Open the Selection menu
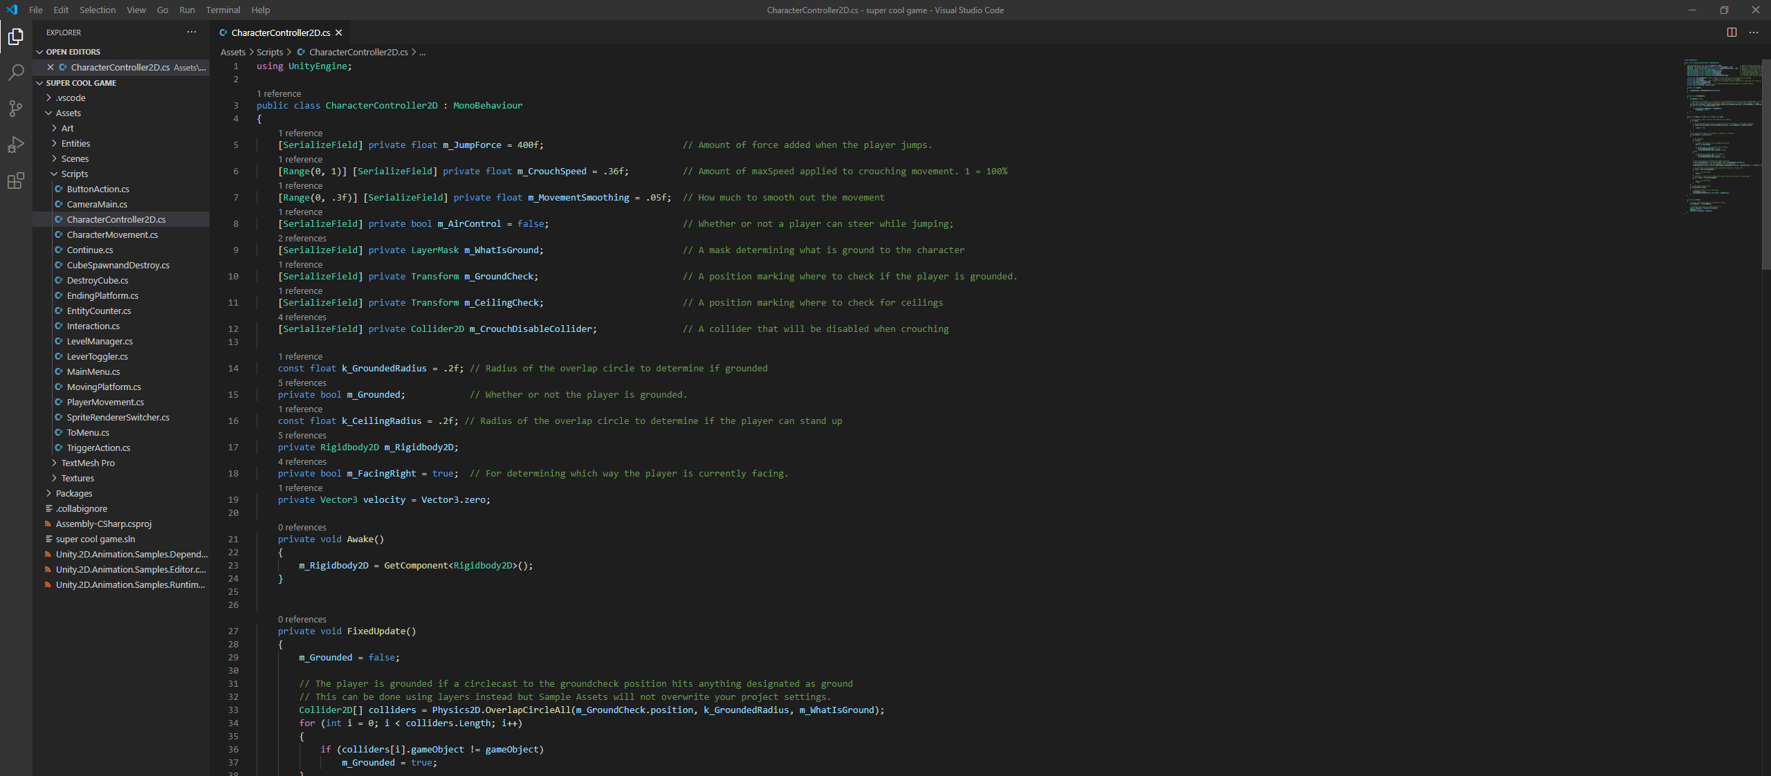Screen dimensions: 1771x776 98,10
